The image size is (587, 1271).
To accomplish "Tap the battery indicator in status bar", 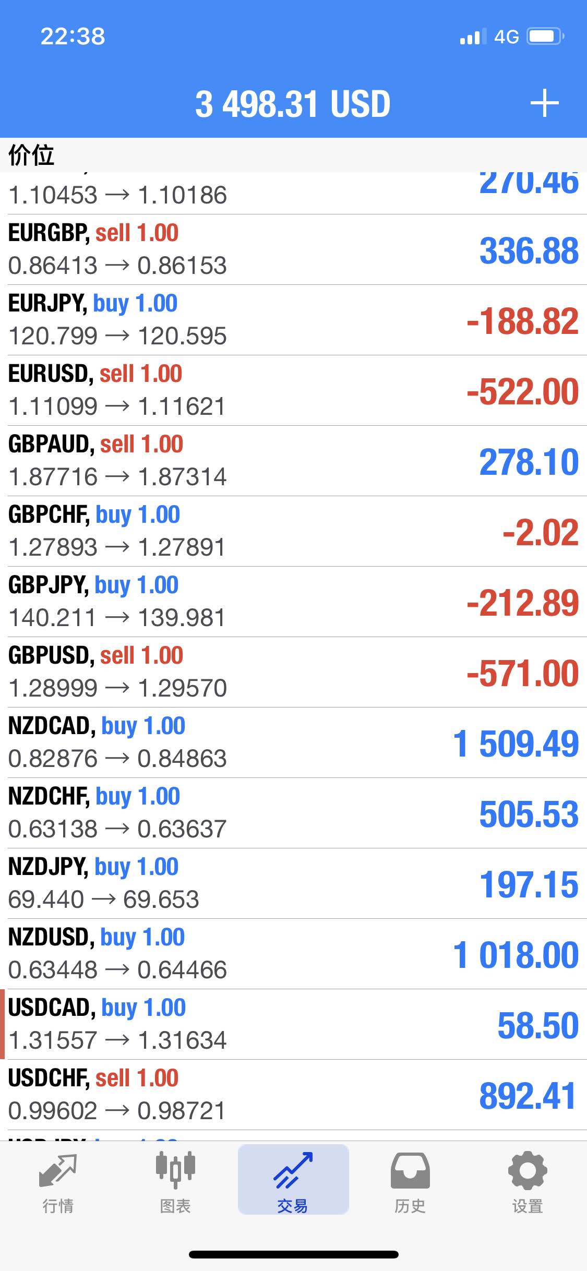I will (545, 36).
